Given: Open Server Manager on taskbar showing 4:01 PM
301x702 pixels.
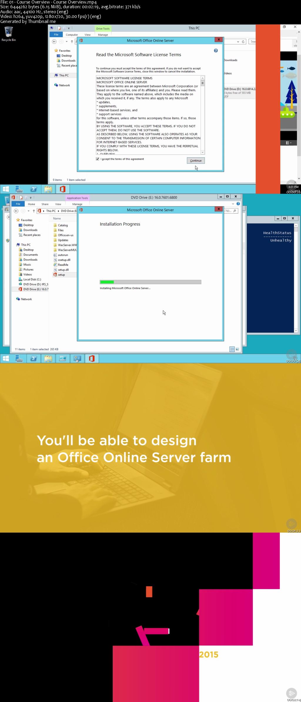Looking at the screenshot, I should (x=19, y=189).
